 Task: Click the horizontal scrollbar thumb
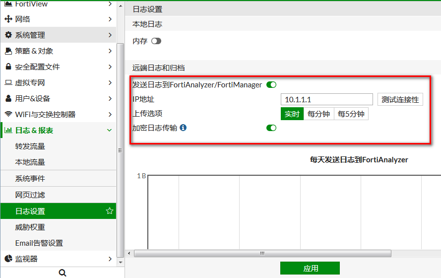[x=262, y=253]
